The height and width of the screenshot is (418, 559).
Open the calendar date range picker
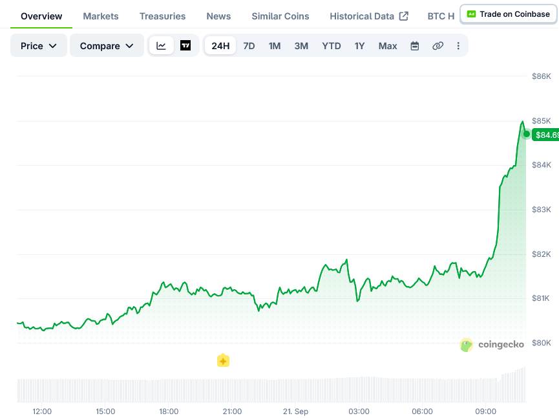[415, 46]
